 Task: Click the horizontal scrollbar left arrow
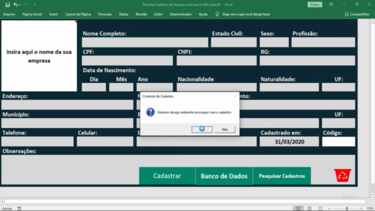tap(2, 202)
